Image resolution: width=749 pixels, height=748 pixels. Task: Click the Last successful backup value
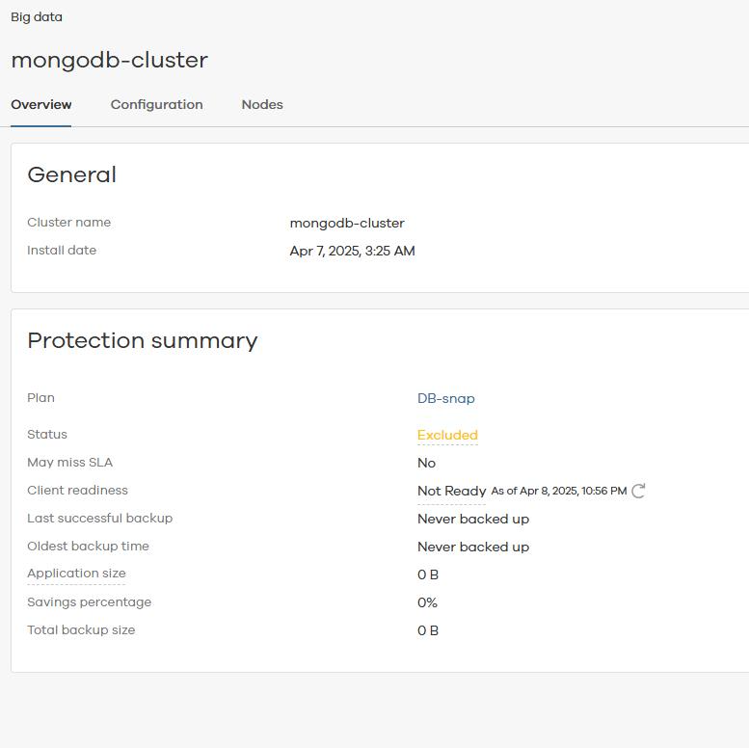(x=473, y=519)
